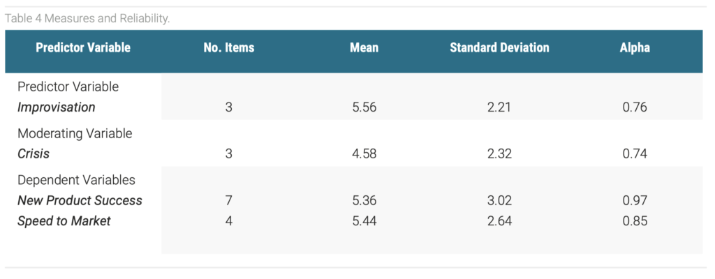The image size is (715, 279).
Task: Click New Product Success alpha 0.97
Action: click(635, 201)
